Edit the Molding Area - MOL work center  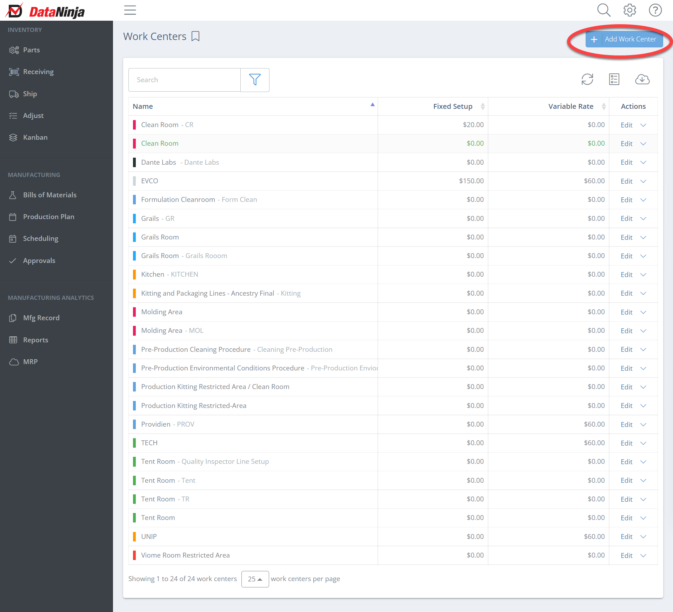(626, 331)
